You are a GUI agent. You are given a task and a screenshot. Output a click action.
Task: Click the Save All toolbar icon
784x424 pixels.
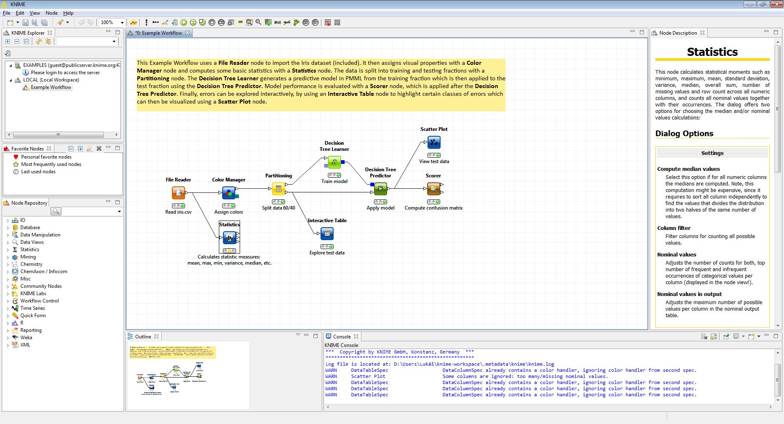[x=44, y=22]
